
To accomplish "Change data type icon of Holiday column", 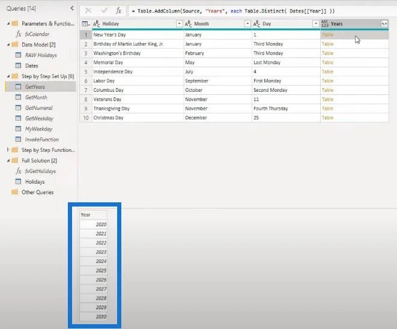I will 97,24.
